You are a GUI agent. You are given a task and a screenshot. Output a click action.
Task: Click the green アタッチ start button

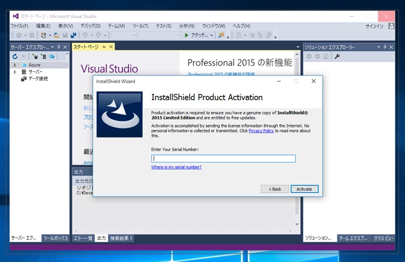pyautogui.click(x=196, y=35)
